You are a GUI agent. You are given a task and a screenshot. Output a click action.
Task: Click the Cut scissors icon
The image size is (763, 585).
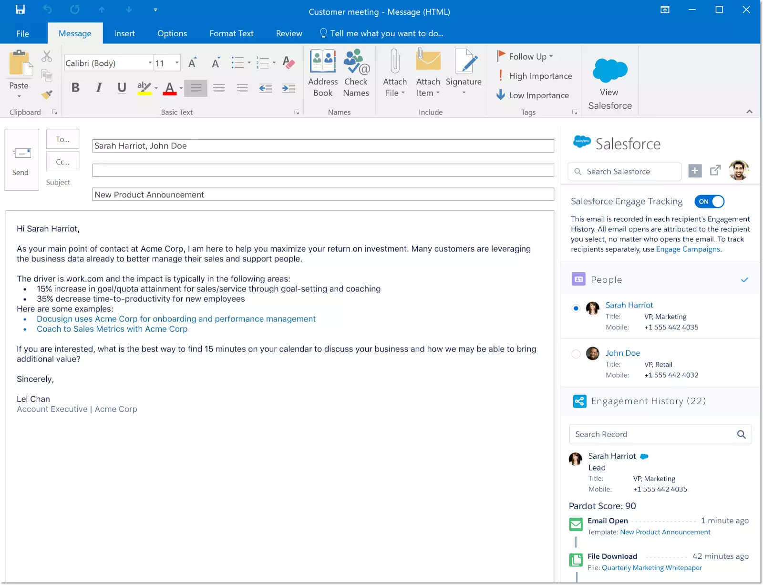point(47,56)
